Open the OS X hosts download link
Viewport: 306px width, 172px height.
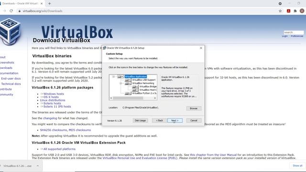pos(51,97)
